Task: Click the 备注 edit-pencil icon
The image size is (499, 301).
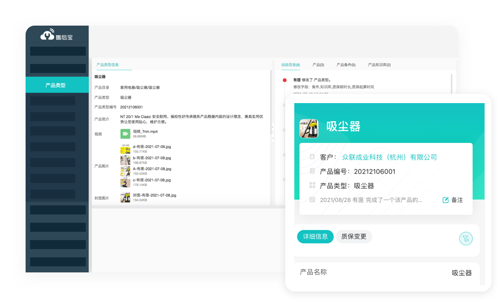Action: point(445,200)
